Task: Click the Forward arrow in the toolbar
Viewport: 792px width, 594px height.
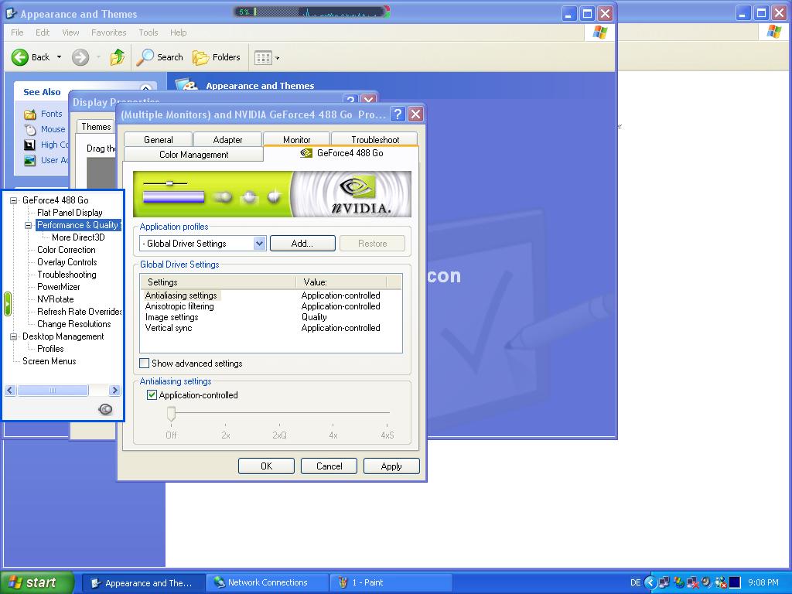Action: [x=80, y=57]
